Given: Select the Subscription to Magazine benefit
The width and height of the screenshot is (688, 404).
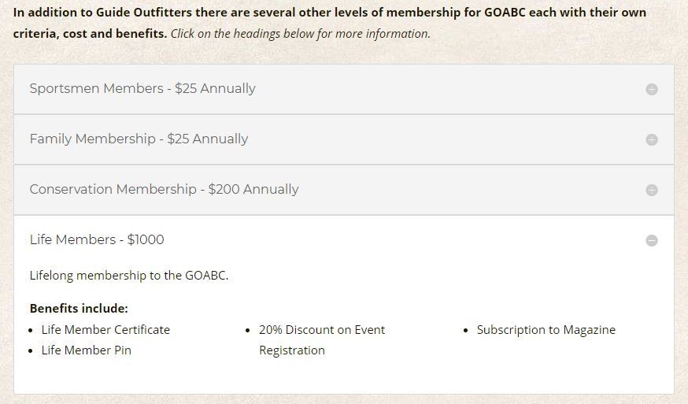Looking at the screenshot, I should 546,330.
